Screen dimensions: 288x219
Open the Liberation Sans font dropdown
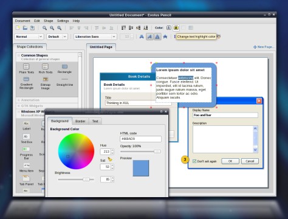click(95, 36)
